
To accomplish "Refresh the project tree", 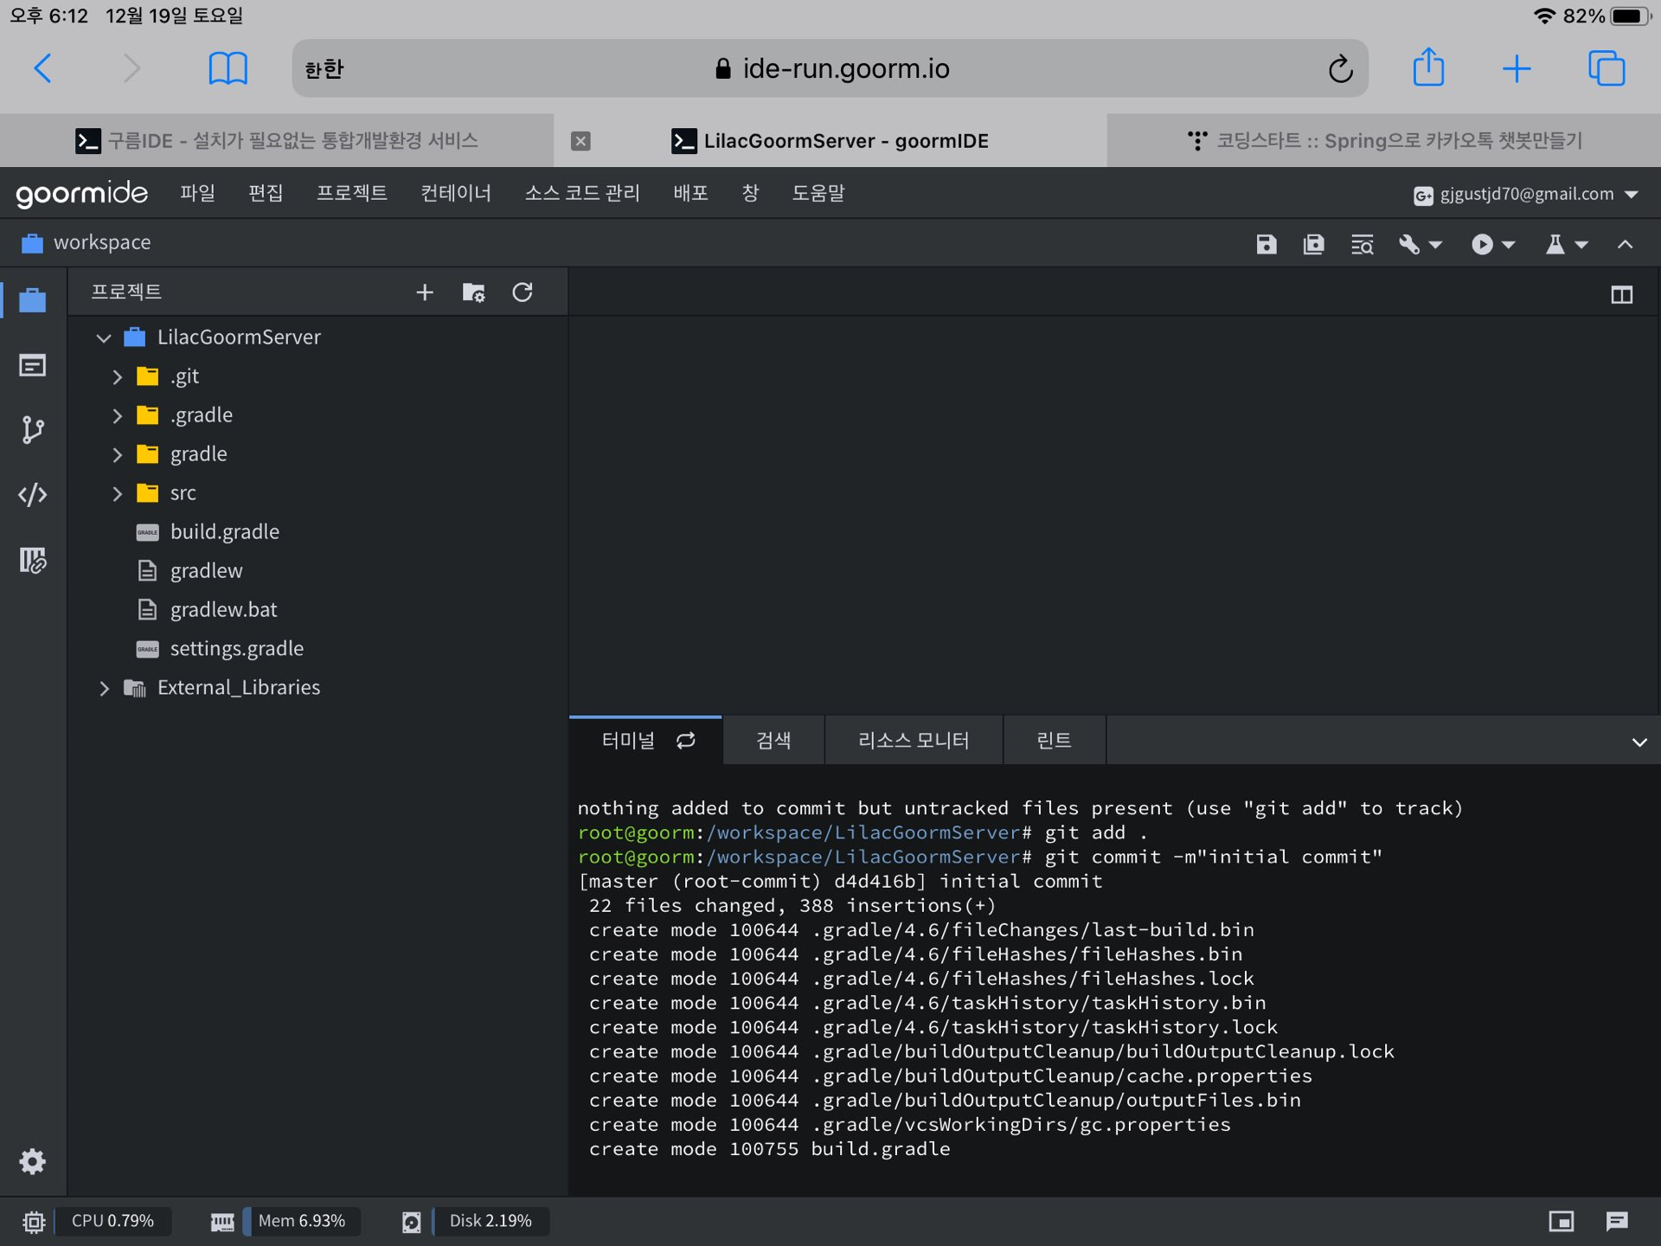I will click(x=522, y=292).
